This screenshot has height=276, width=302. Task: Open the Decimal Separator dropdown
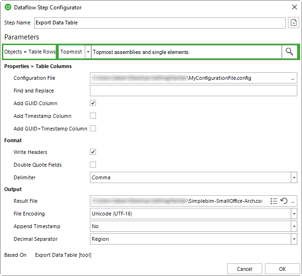[294, 239]
